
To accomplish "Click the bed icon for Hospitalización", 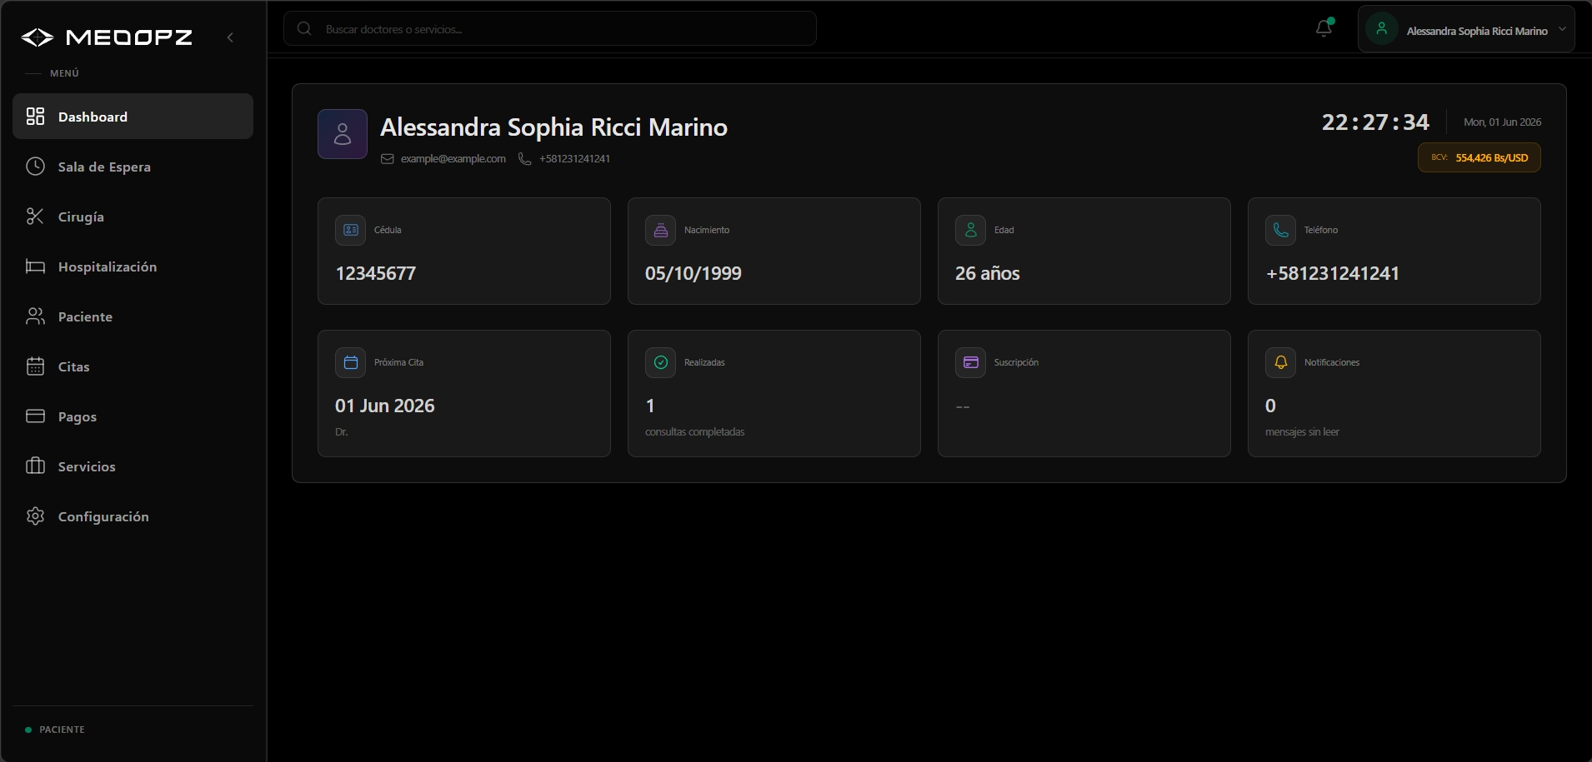I will 35,266.
